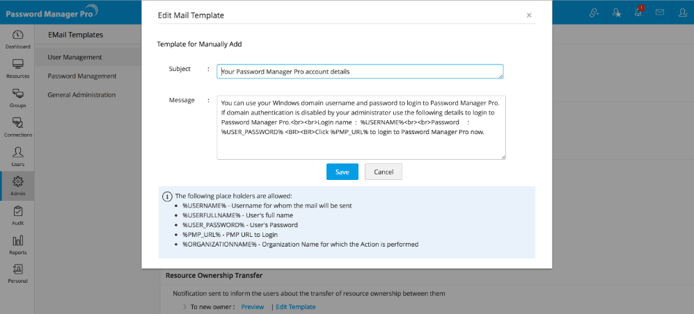
Task: Open the Audit section icon
Action: point(18,215)
